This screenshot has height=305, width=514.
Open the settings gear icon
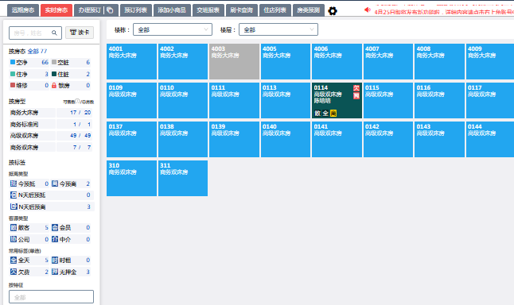coord(333,11)
